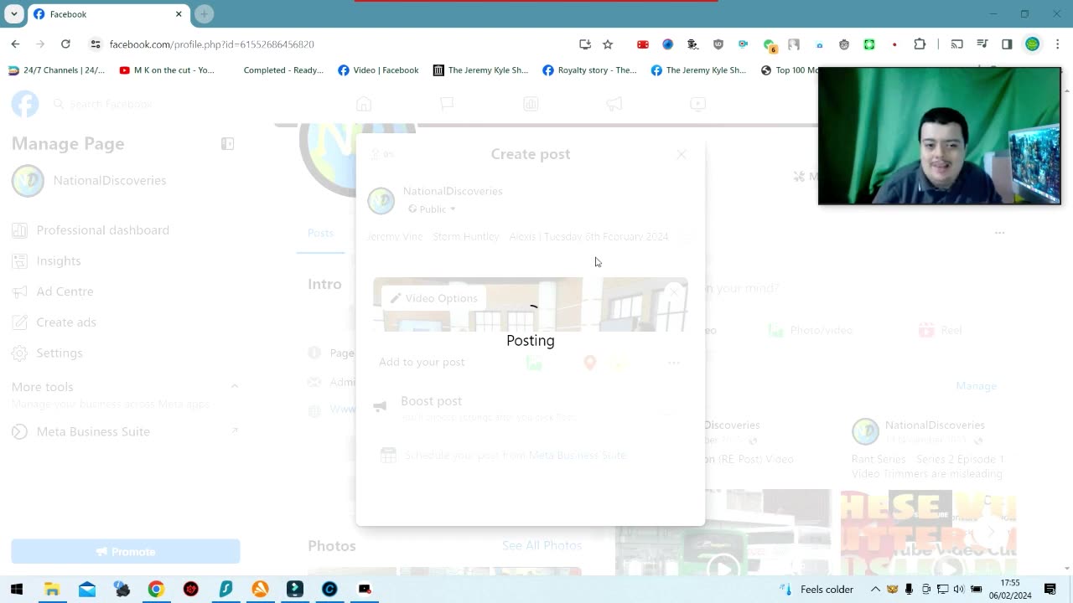Click the Promote button
This screenshot has width=1073, height=603.
(126, 552)
